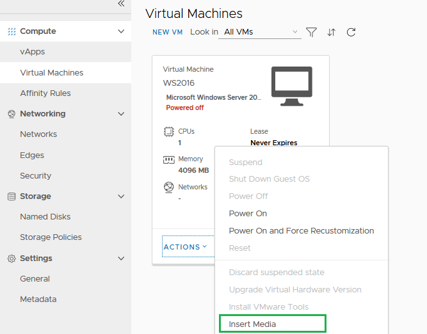This screenshot has width=427, height=334.
Task: Select Virtual Machines in the sidebar
Action: (52, 73)
